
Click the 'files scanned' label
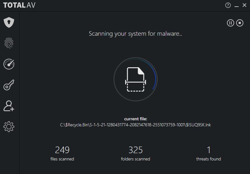tap(62, 159)
